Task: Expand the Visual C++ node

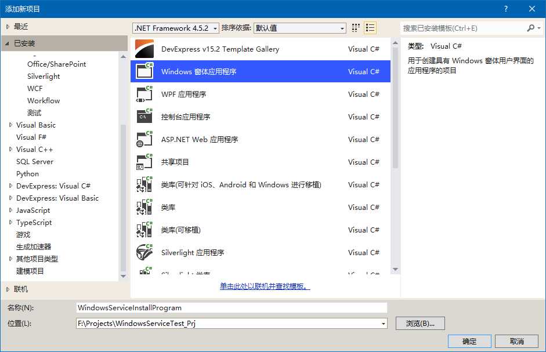Action: coord(10,149)
